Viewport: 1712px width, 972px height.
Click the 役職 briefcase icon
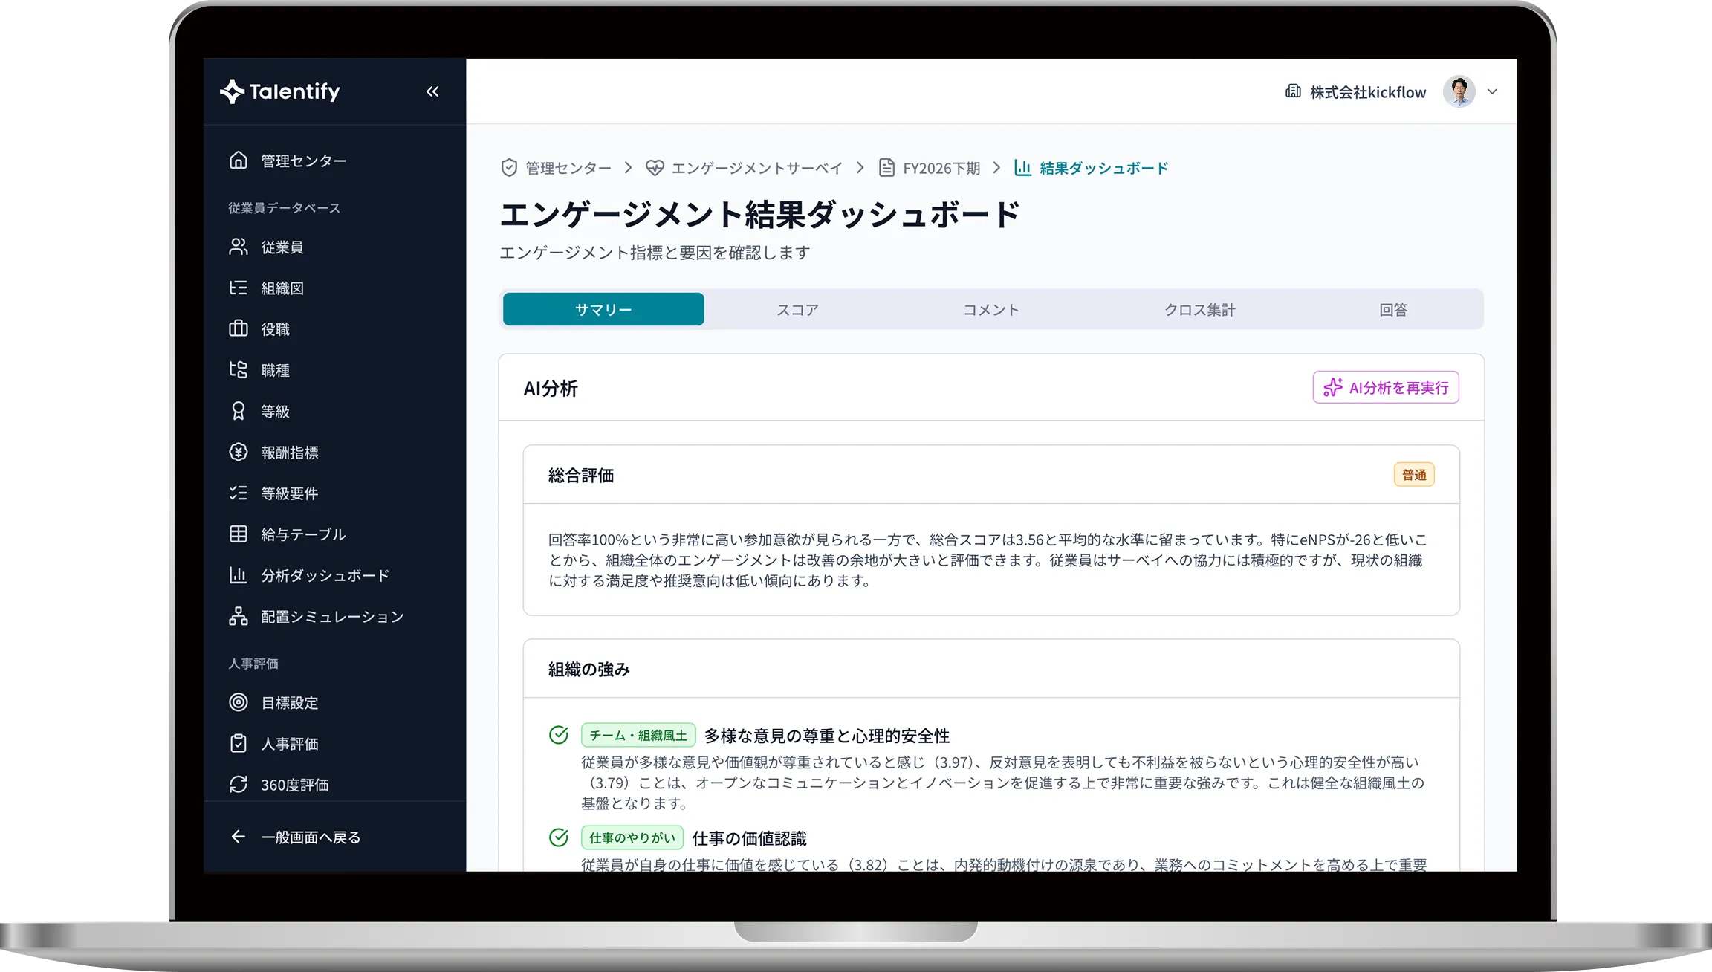pos(239,328)
